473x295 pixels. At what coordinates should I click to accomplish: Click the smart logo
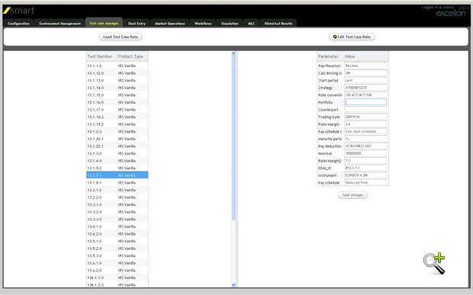(x=19, y=11)
